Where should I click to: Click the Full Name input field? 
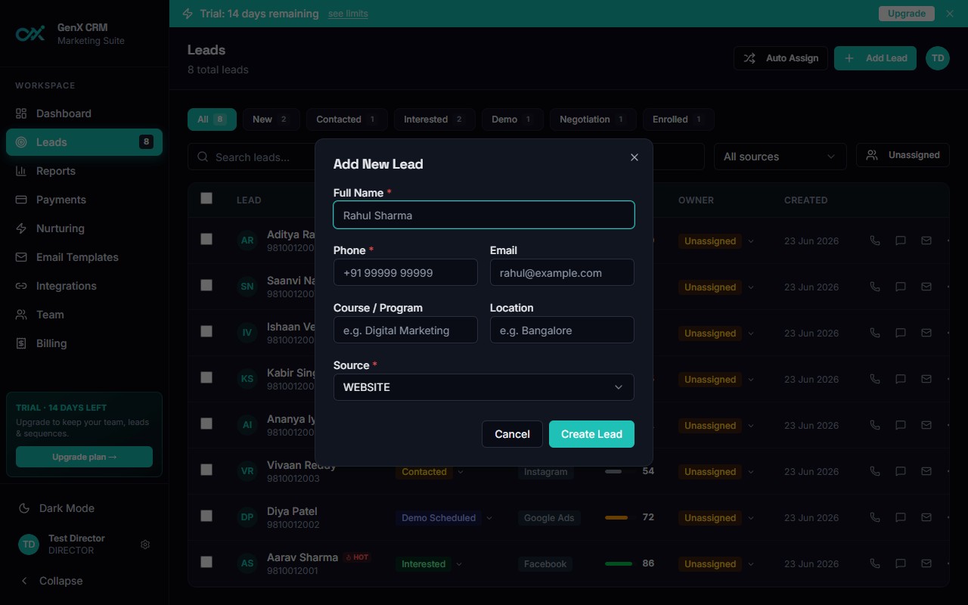(x=484, y=215)
